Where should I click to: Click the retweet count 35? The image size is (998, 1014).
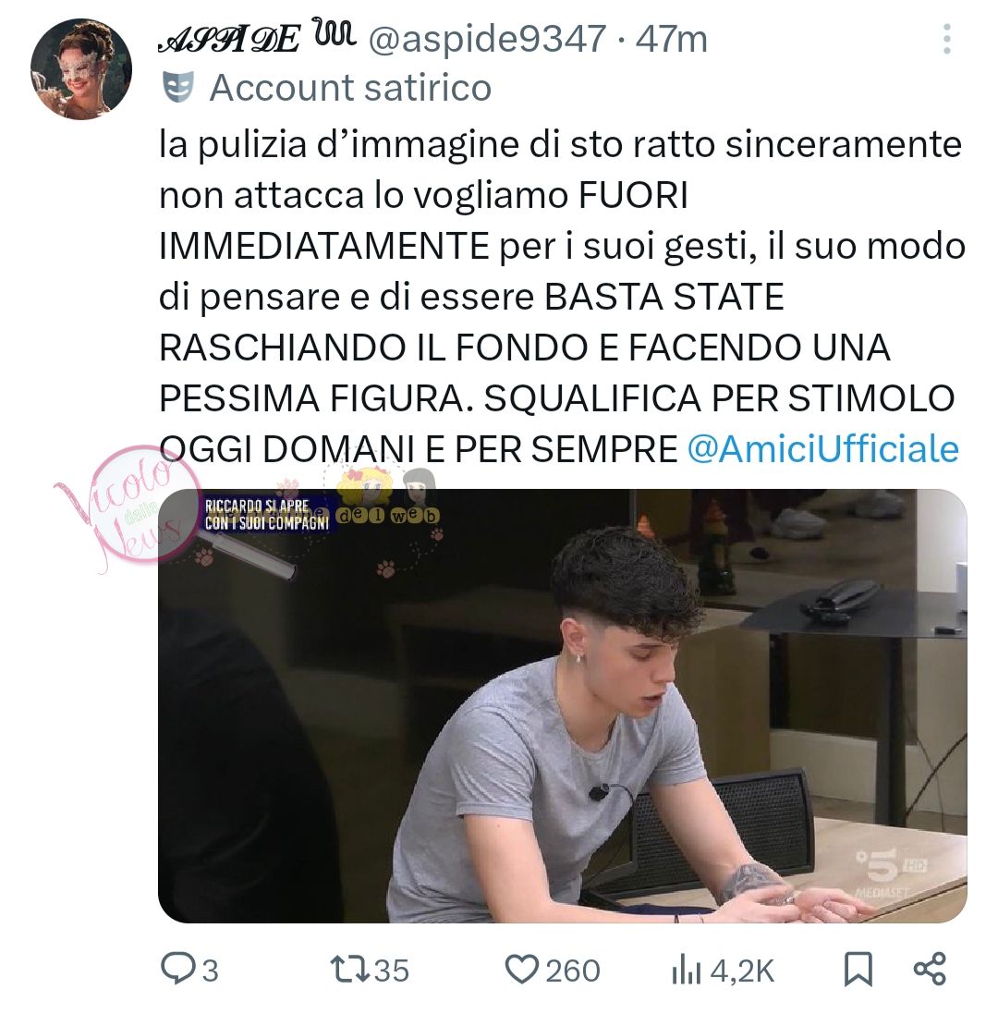392,971
